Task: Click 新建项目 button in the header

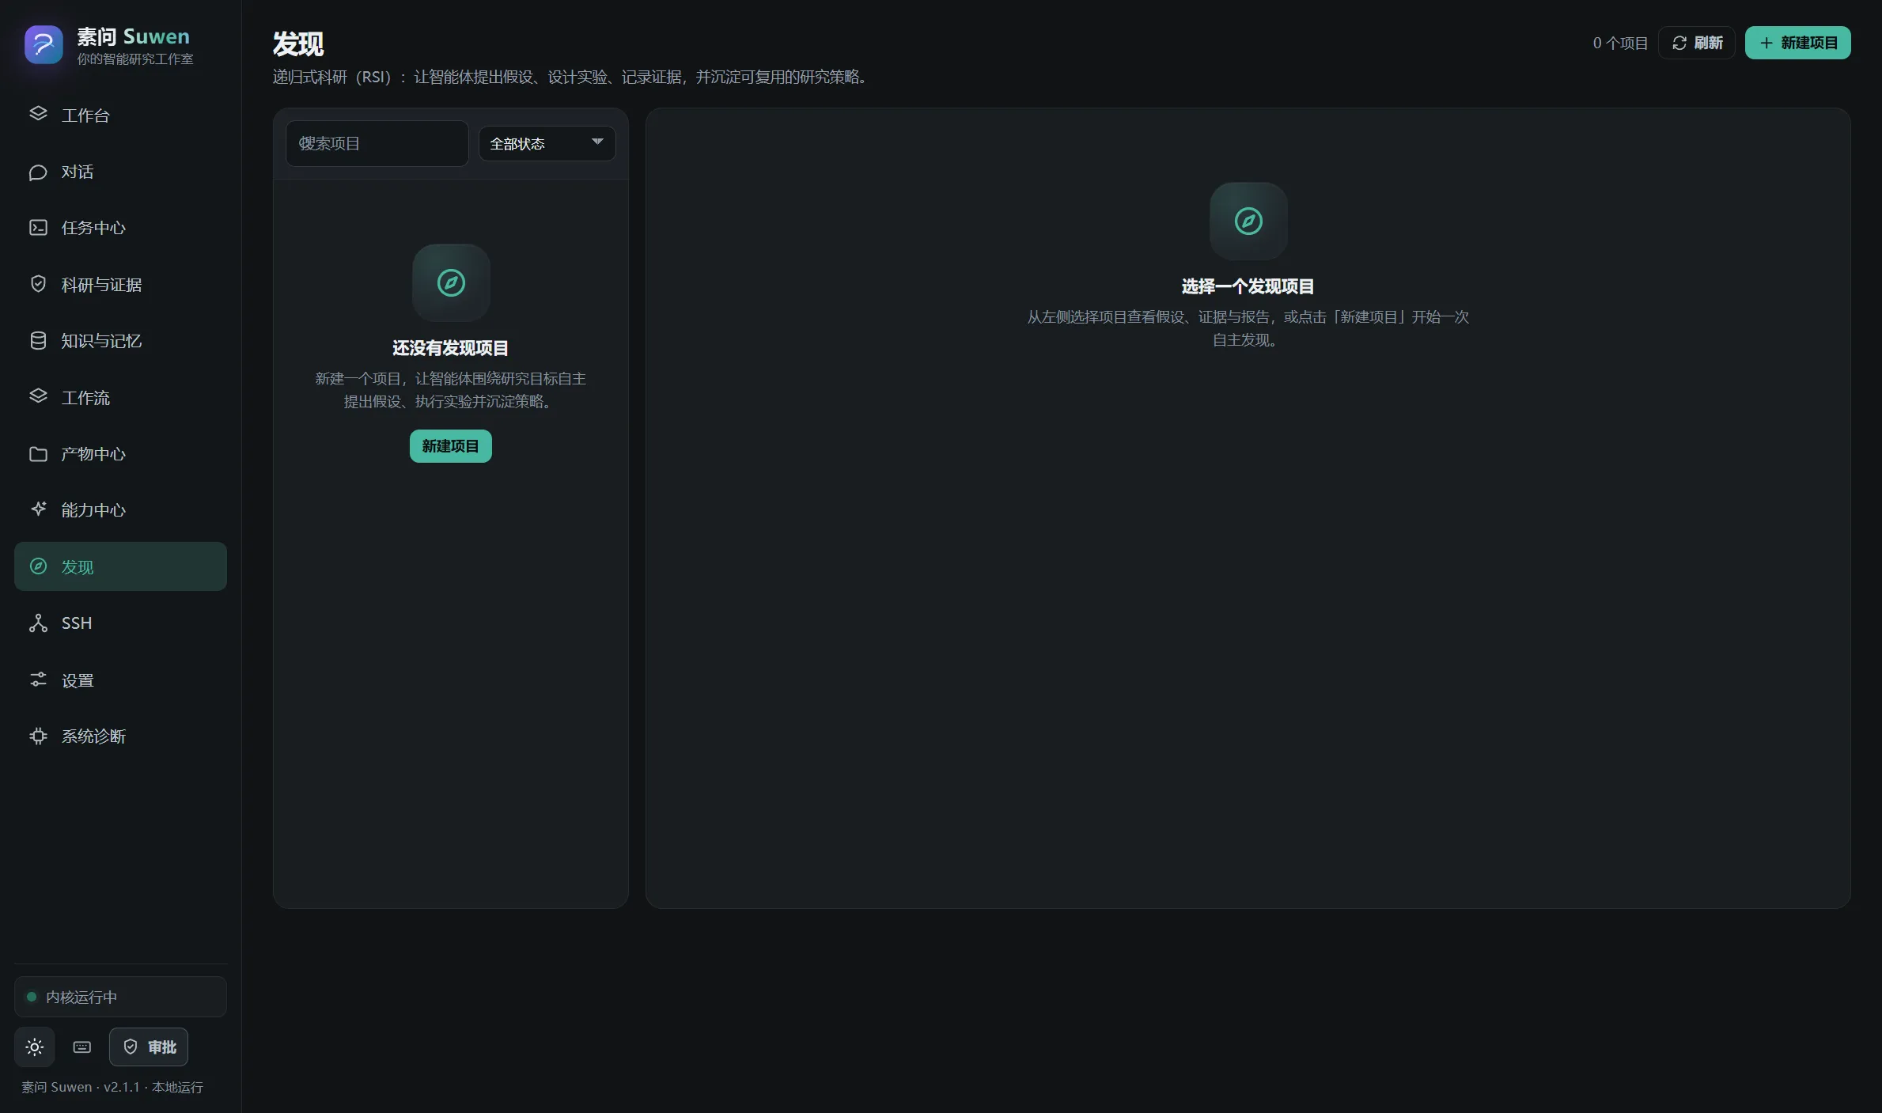Action: (1797, 43)
